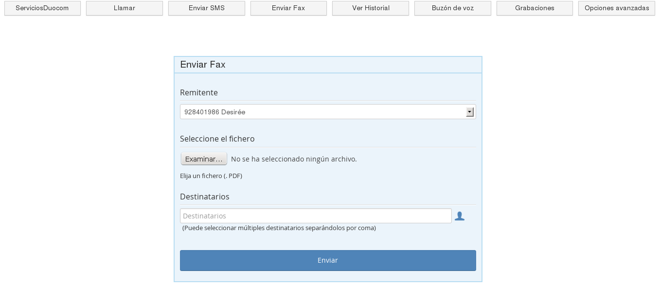
Task: Select the Enviar Fax navigation button
Action: pyautogui.click(x=288, y=8)
